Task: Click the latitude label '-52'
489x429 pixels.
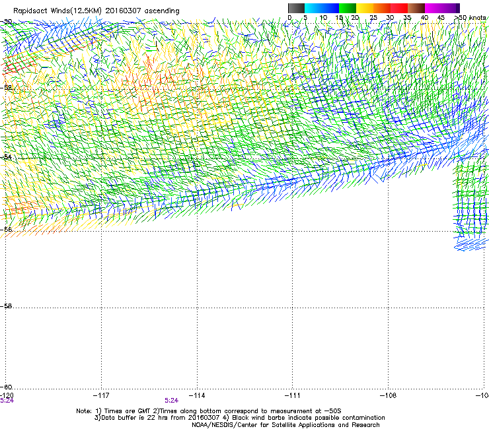Action: [x=6, y=88]
